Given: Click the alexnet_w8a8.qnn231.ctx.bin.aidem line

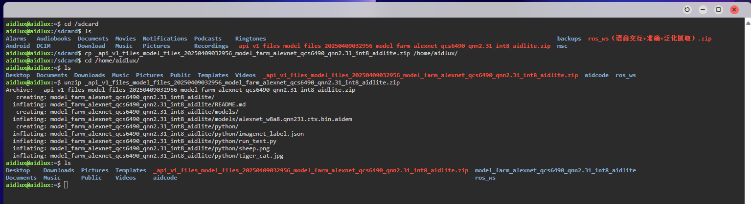Looking at the screenshot, I should click(x=182, y=119).
